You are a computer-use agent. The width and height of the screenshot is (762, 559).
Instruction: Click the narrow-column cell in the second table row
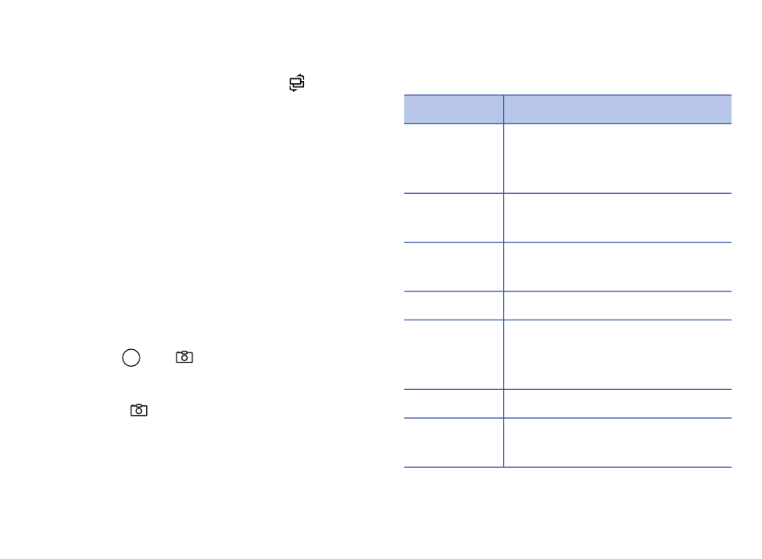pyautogui.click(x=453, y=218)
